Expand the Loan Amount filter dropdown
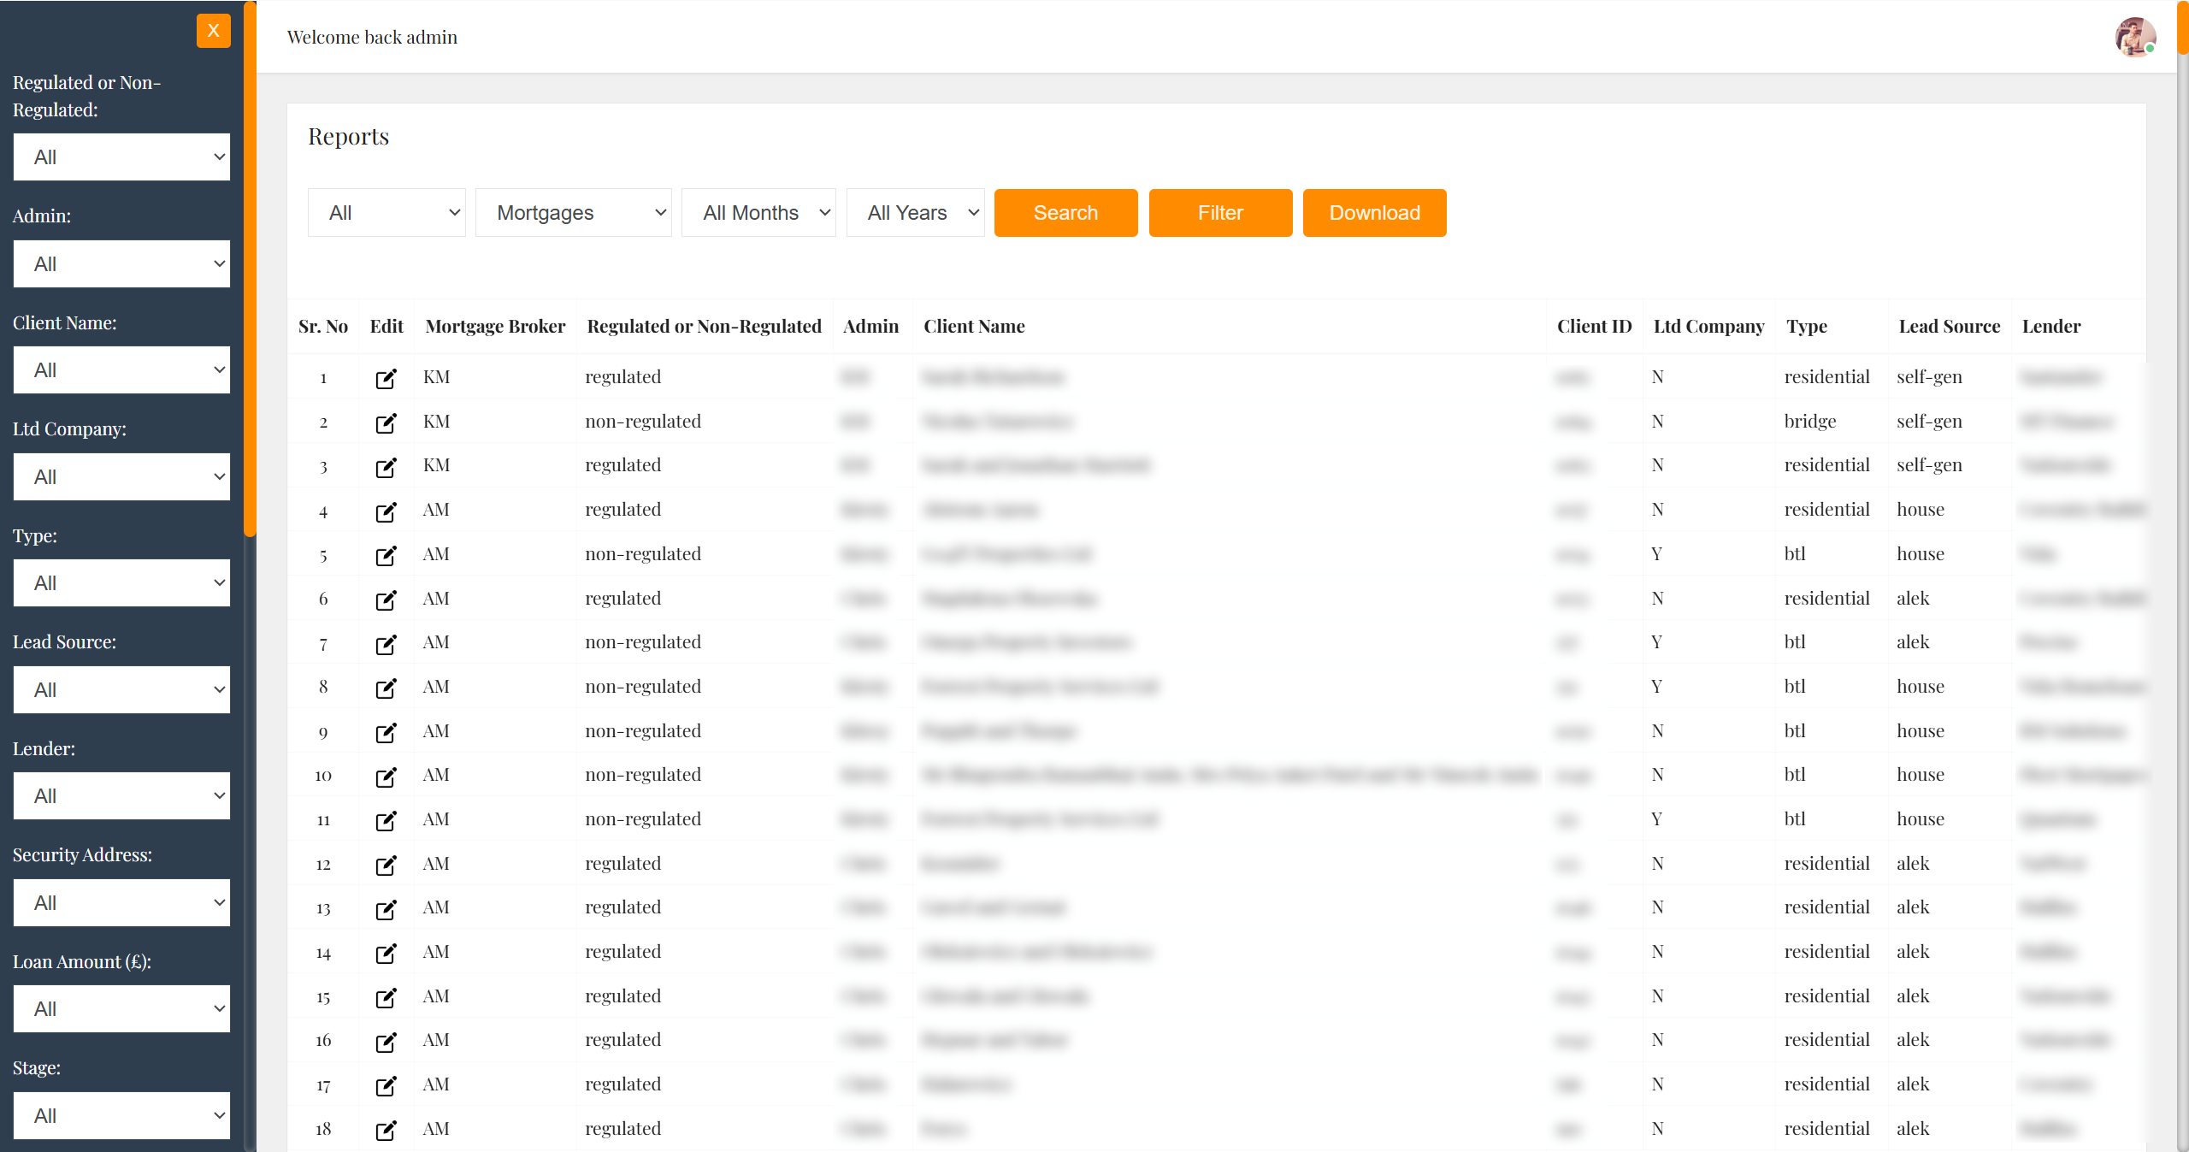2189x1152 pixels. pos(121,1009)
